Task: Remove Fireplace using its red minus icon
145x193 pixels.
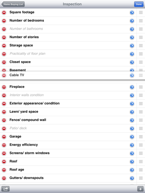Action: click(4, 87)
